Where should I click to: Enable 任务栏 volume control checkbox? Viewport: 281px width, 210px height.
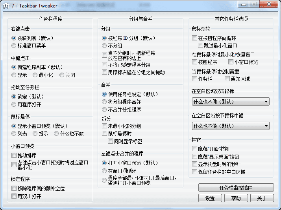click(x=194, y=79)
